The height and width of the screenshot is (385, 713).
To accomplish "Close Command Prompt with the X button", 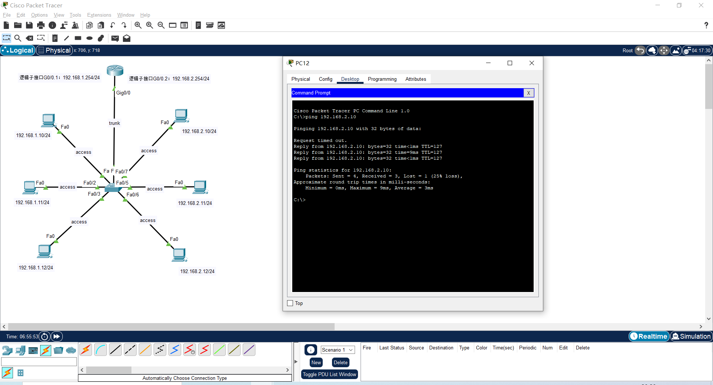I will pyautogui.click(x=528, y=93).
